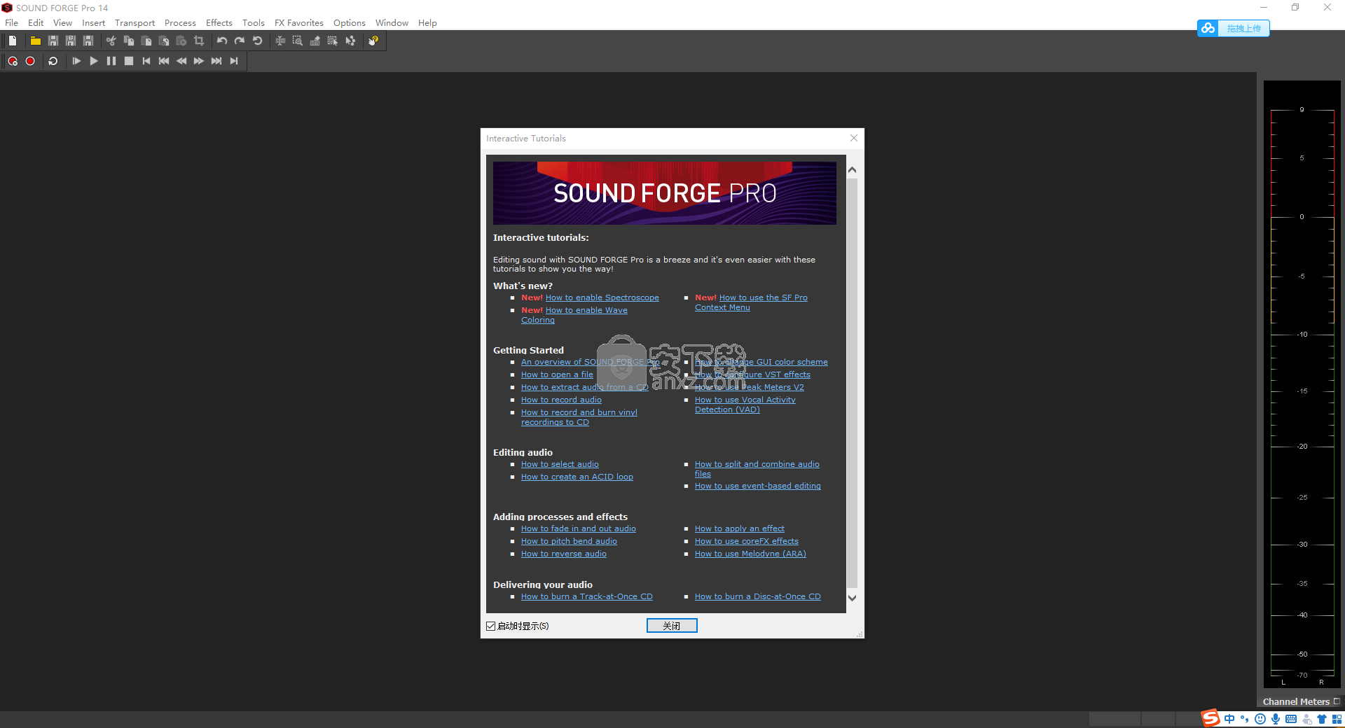The image size is (1345, 728).
Task: Open the Edit menu
Action: click(36, 23)
